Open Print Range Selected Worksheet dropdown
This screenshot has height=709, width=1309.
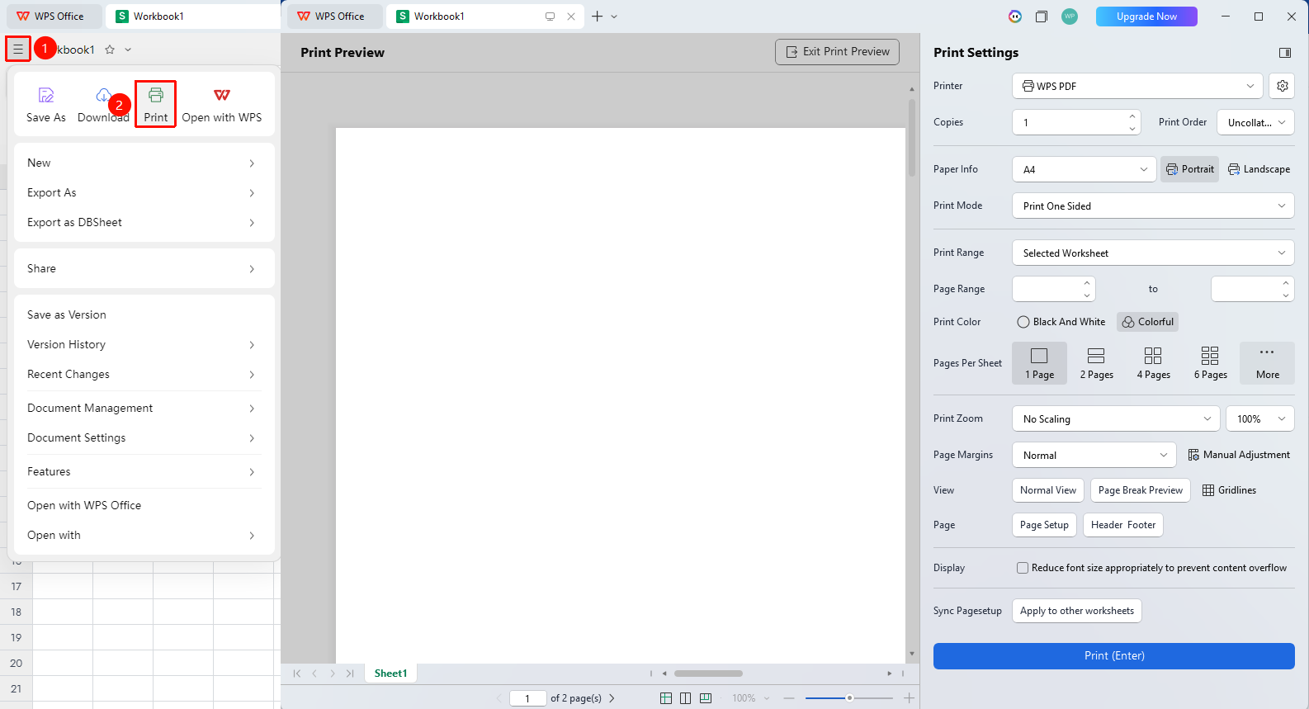coord(1153,253)
